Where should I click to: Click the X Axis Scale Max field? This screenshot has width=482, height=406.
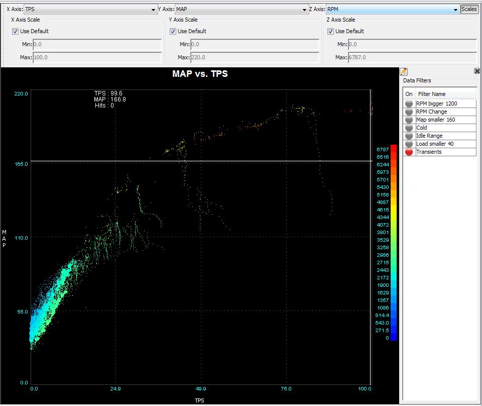[x=97, y=57]
